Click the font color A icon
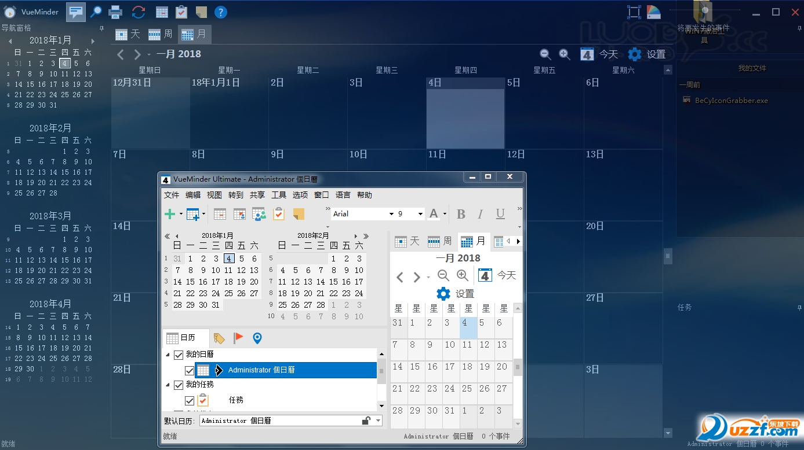 (434, 214)
